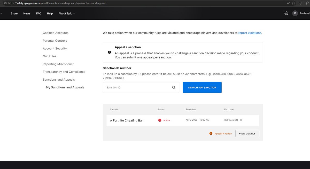Open the FAQ nav item
Image resolution: width=310 pixels, height=169 pixels.
39,13
